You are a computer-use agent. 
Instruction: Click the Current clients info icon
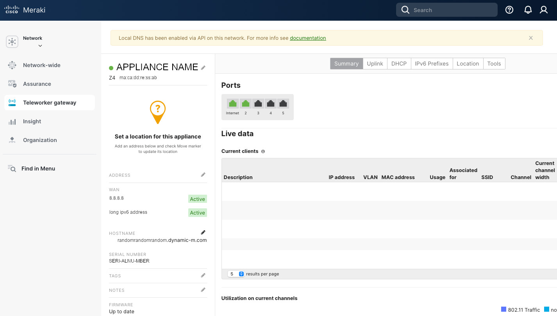[x=263, y=151]
